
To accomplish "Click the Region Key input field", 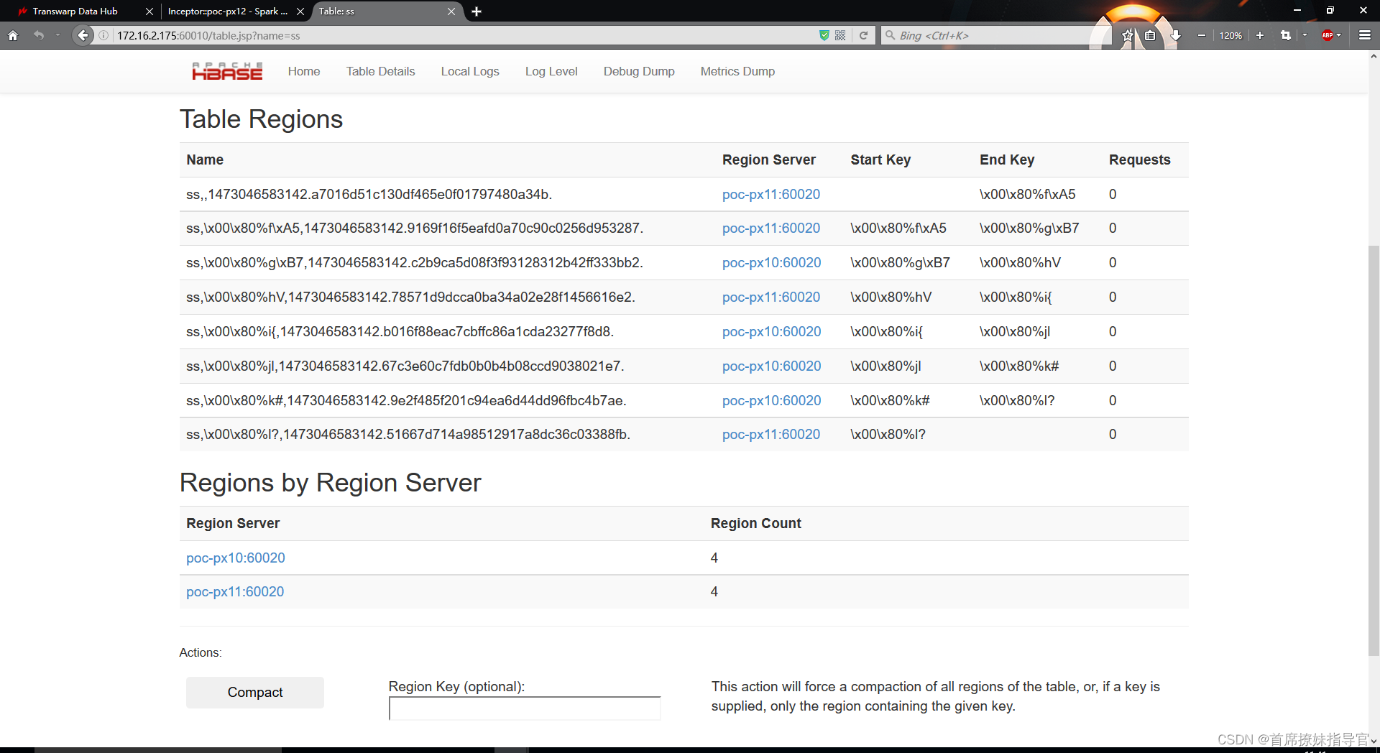I will pos(524,708).
